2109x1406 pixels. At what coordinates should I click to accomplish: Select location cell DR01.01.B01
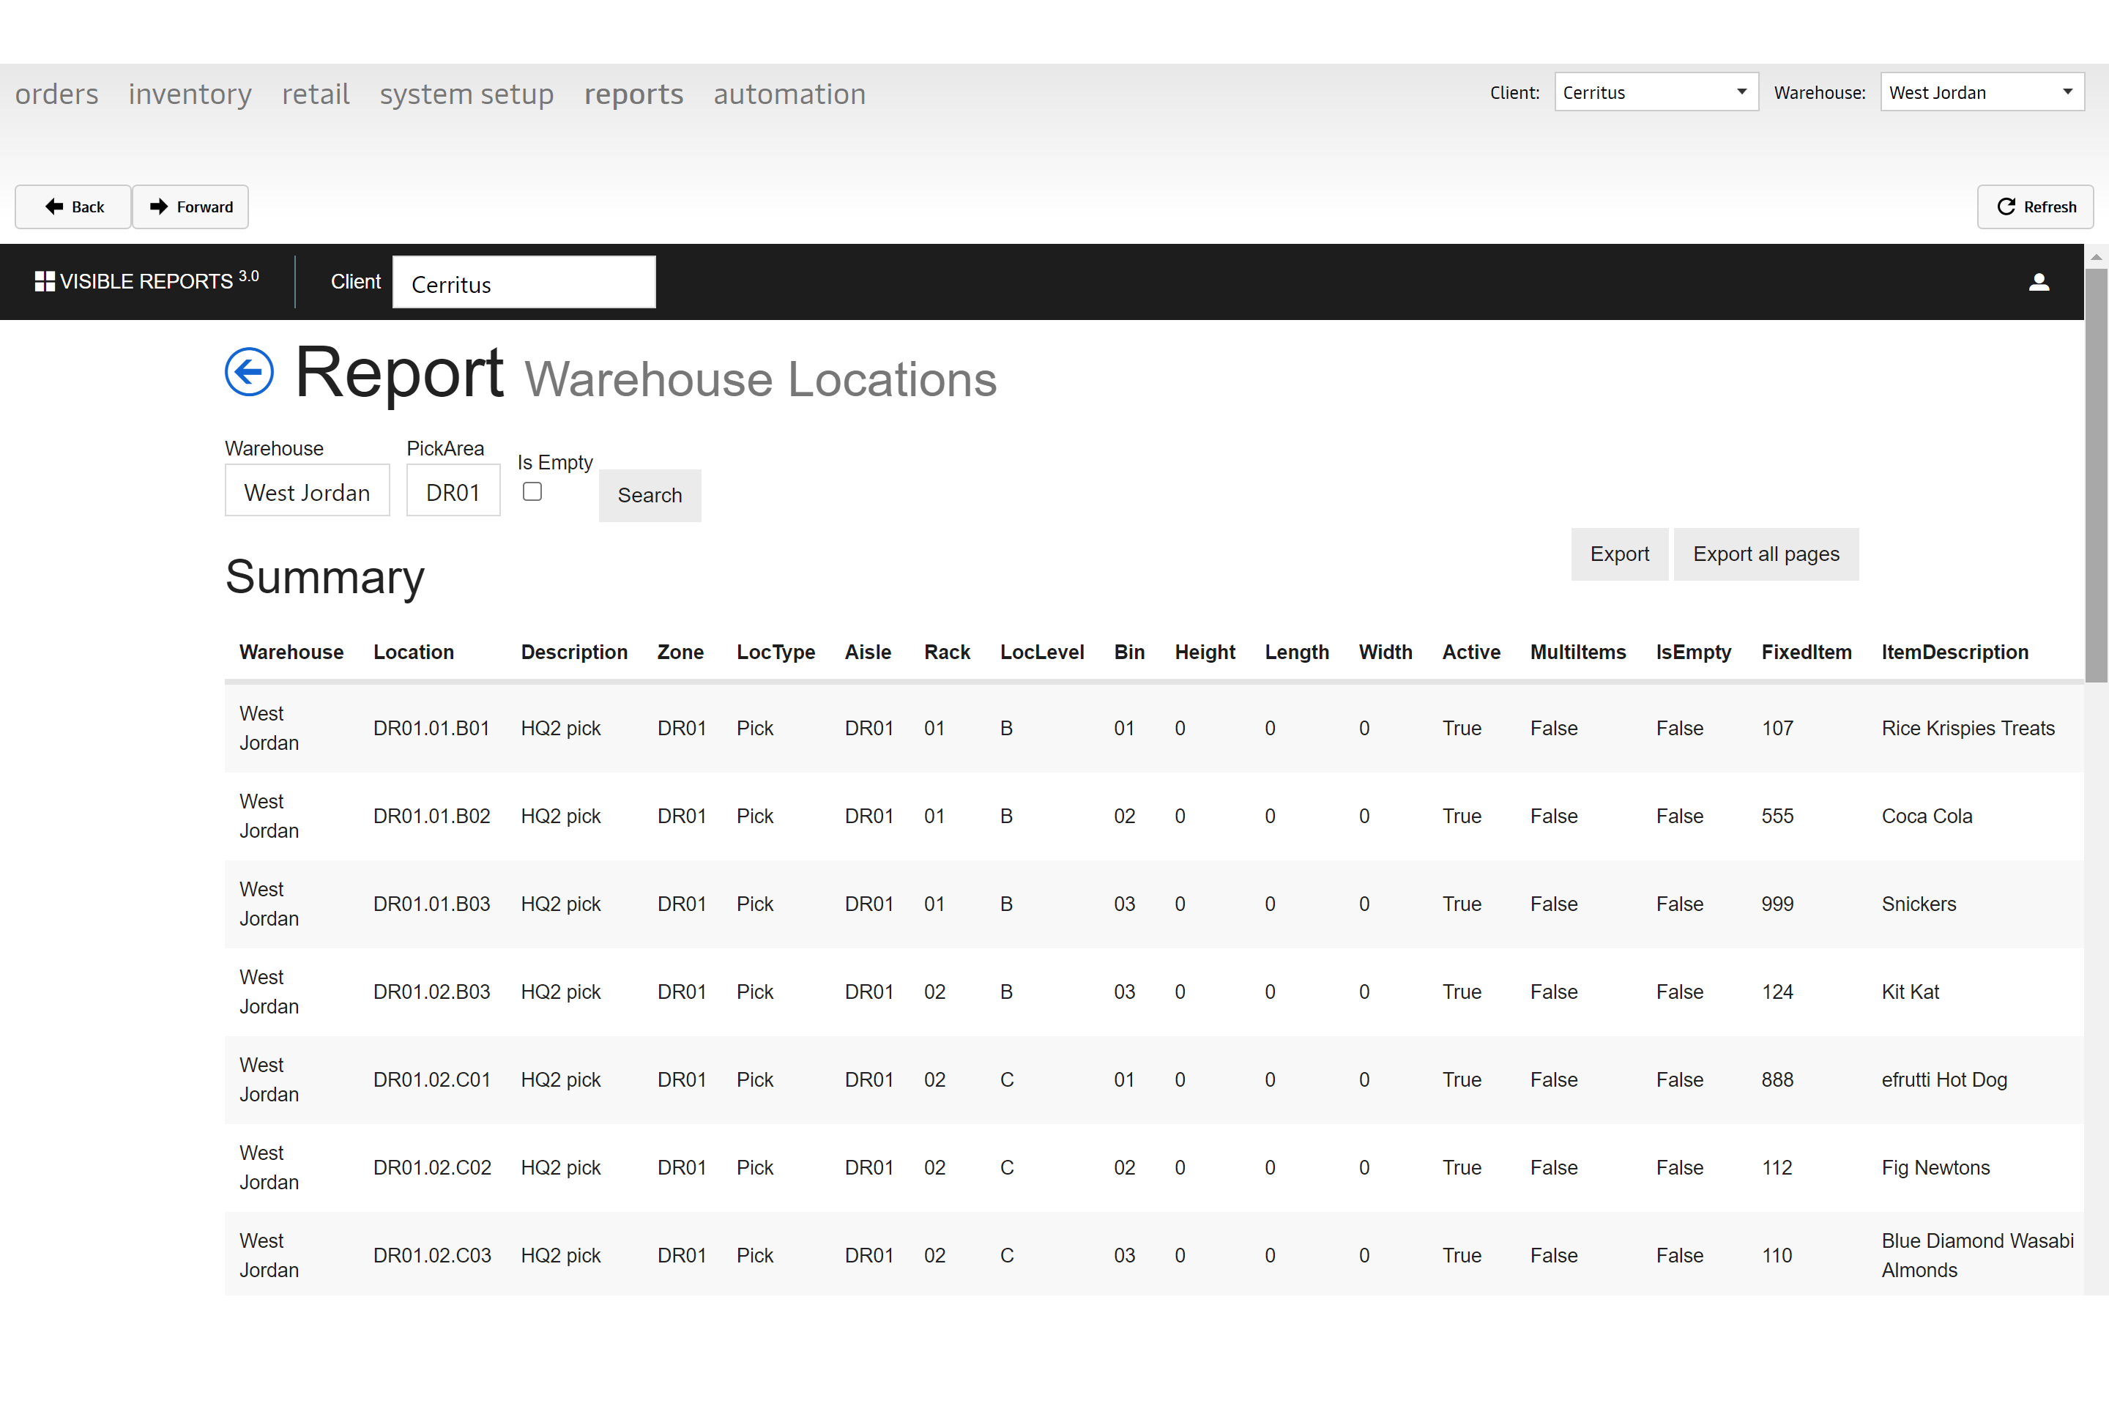pyautogui.click(x=431, y=728)
